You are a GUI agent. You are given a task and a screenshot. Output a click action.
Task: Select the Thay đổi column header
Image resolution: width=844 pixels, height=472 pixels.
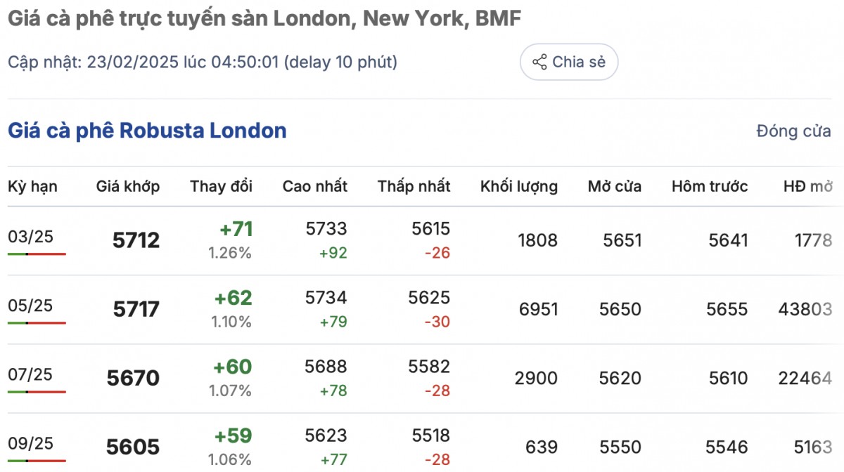click(x=221, y=187)
